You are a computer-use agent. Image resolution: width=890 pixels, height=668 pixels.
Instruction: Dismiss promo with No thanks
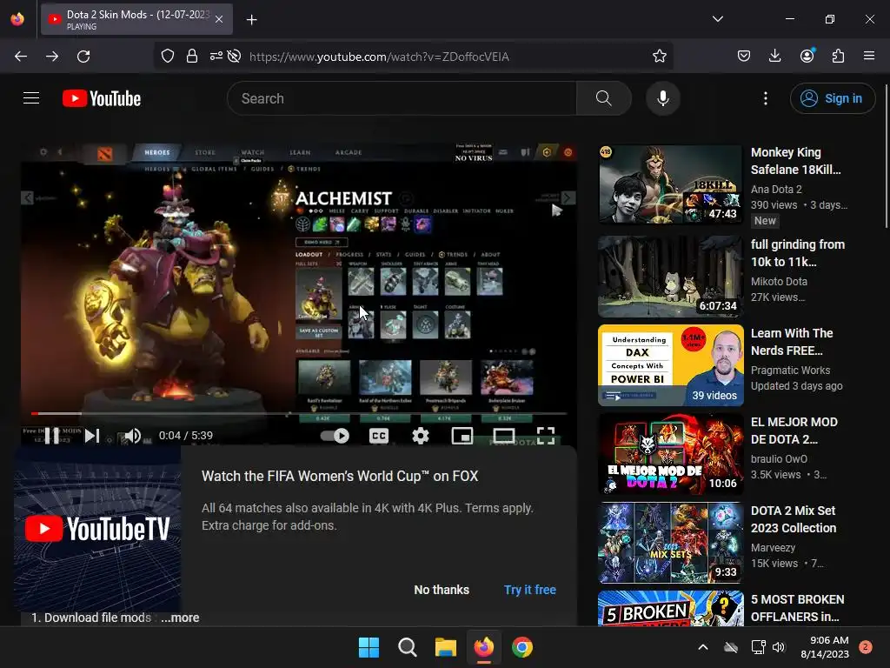442,590
